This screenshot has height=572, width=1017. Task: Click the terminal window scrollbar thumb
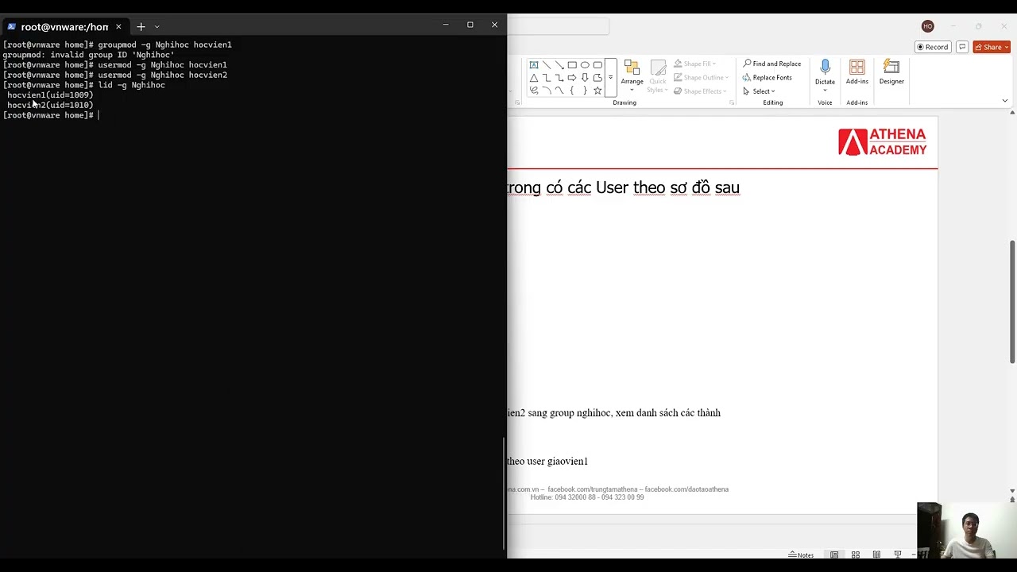pos(504,493)
